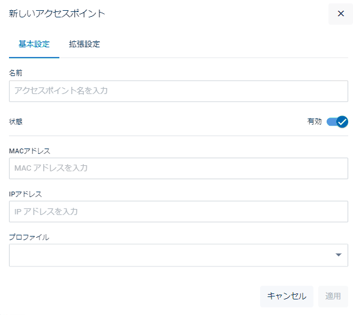356x315 pixels.
Task: Click the 状態 label text
Action: [16, 122]
